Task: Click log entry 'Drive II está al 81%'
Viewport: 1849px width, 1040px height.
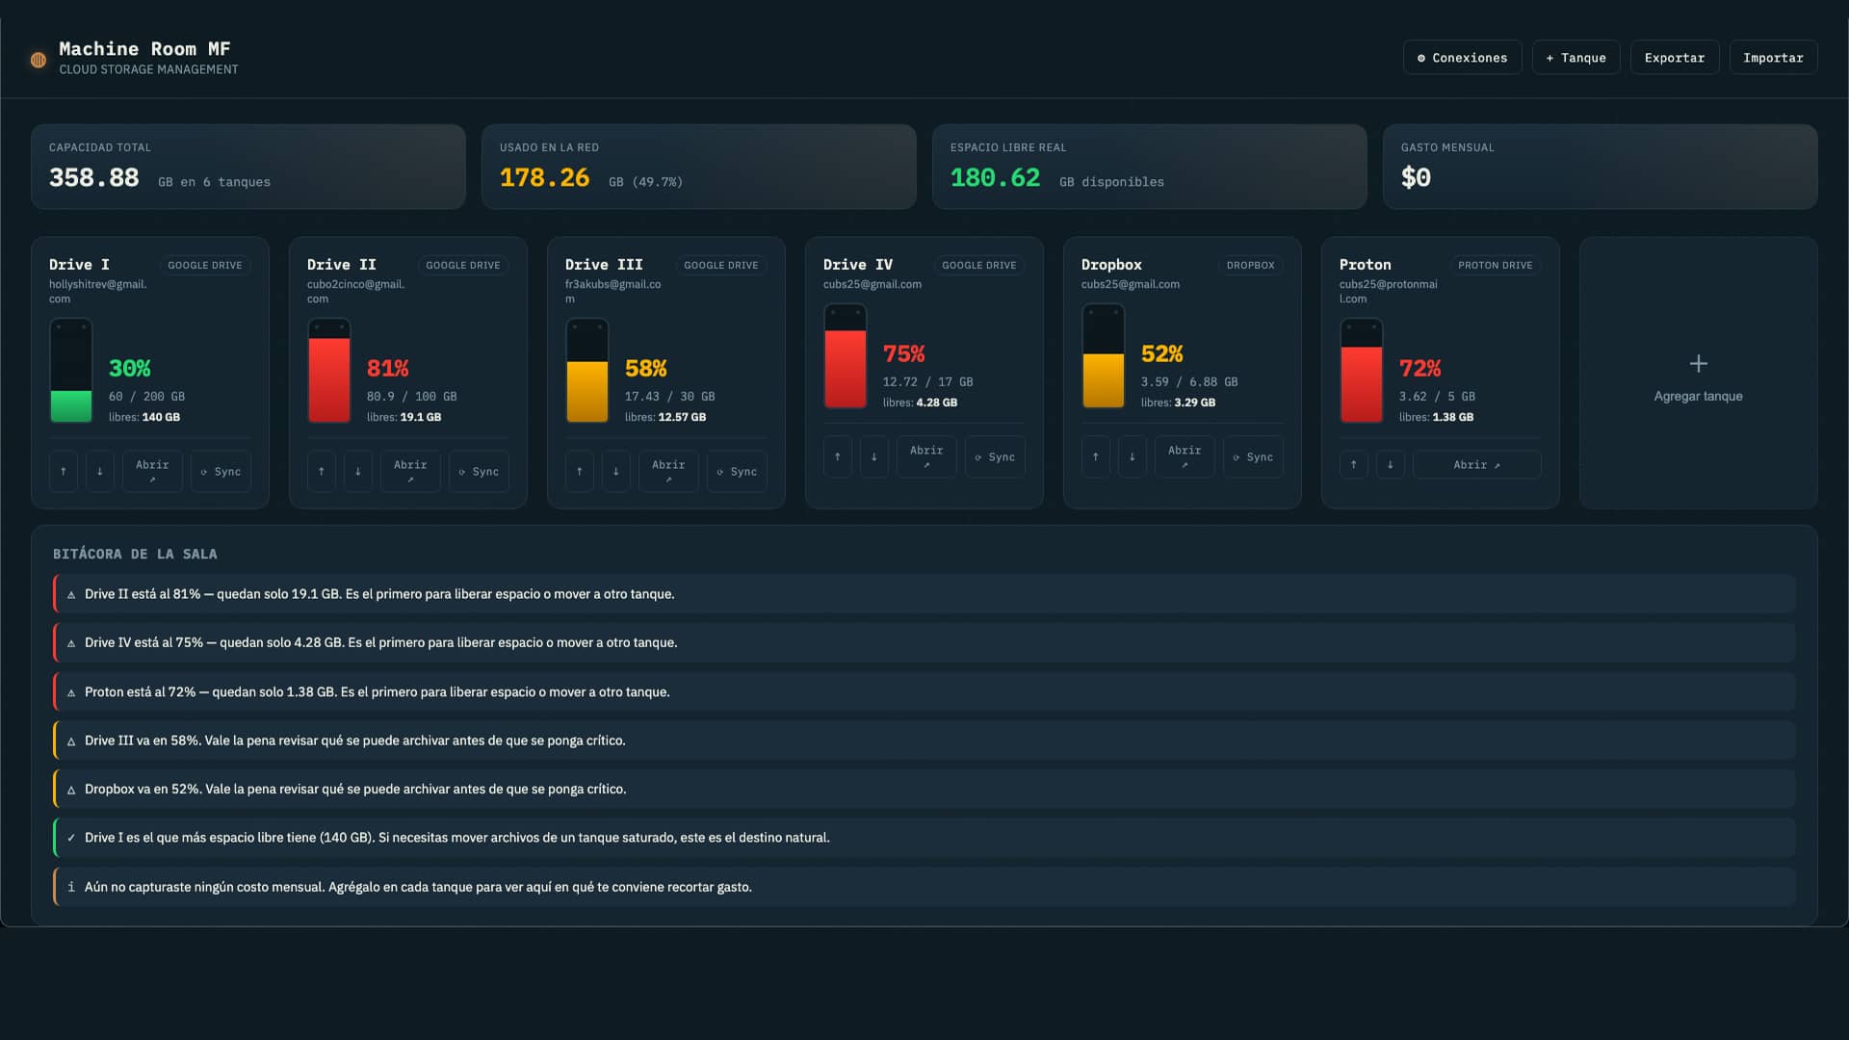Action: (x=924, y=594)
